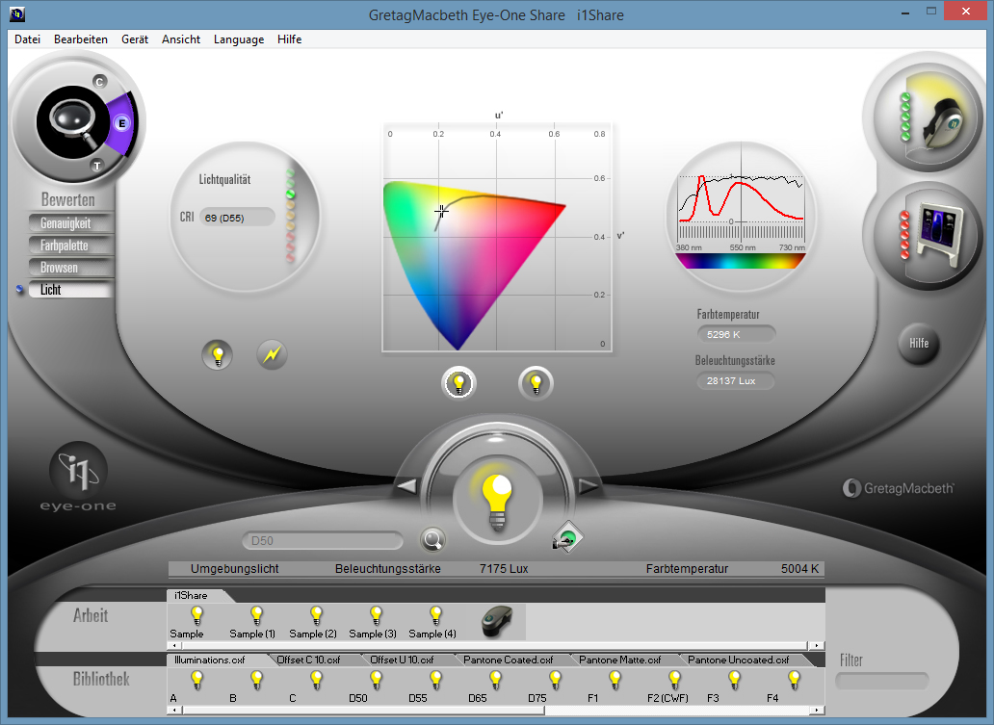Select the Genauigkeit mode button
The width and height of the screenshot is (994, 725).
[x=71, y=223]
